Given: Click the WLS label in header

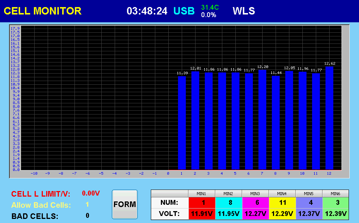Looking at the screenshot, I should click(x=244, y=11).
